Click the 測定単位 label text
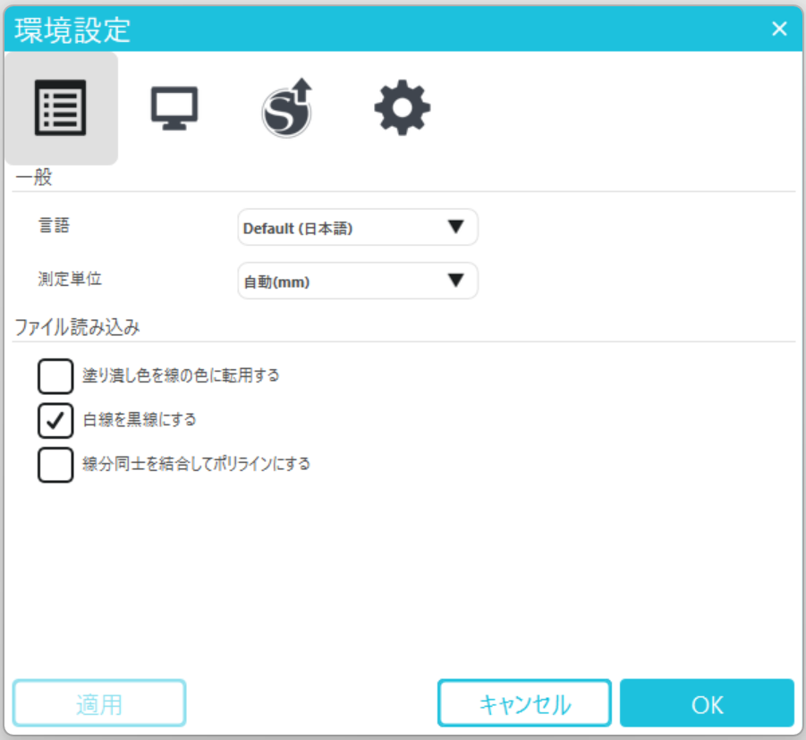806x740 pixels. pos(70,279)
